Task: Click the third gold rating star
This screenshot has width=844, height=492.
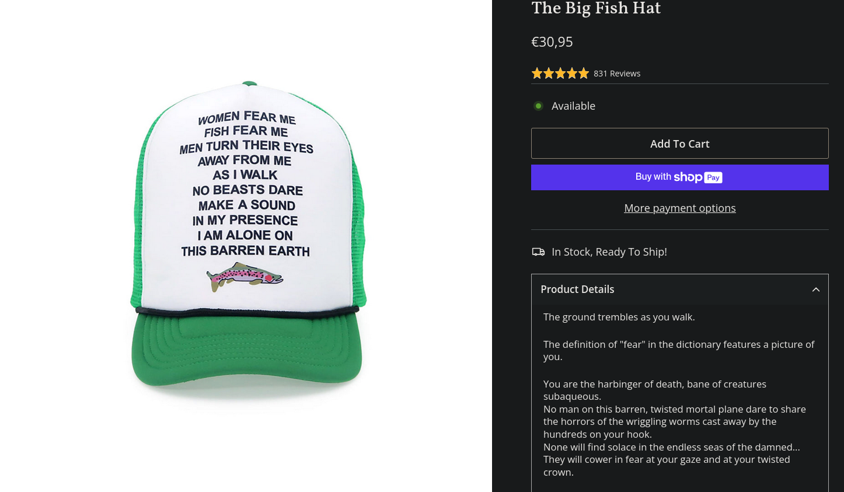Action: [x=560, y=74]
